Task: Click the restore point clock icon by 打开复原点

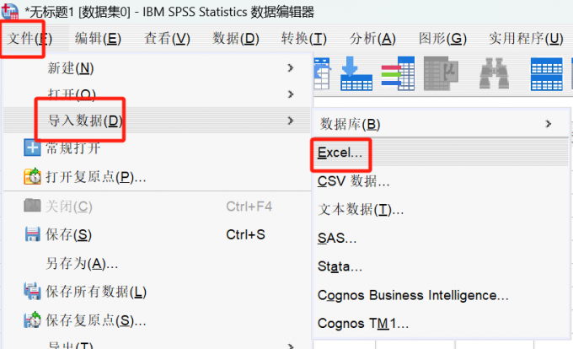Action: coord(32,176)
